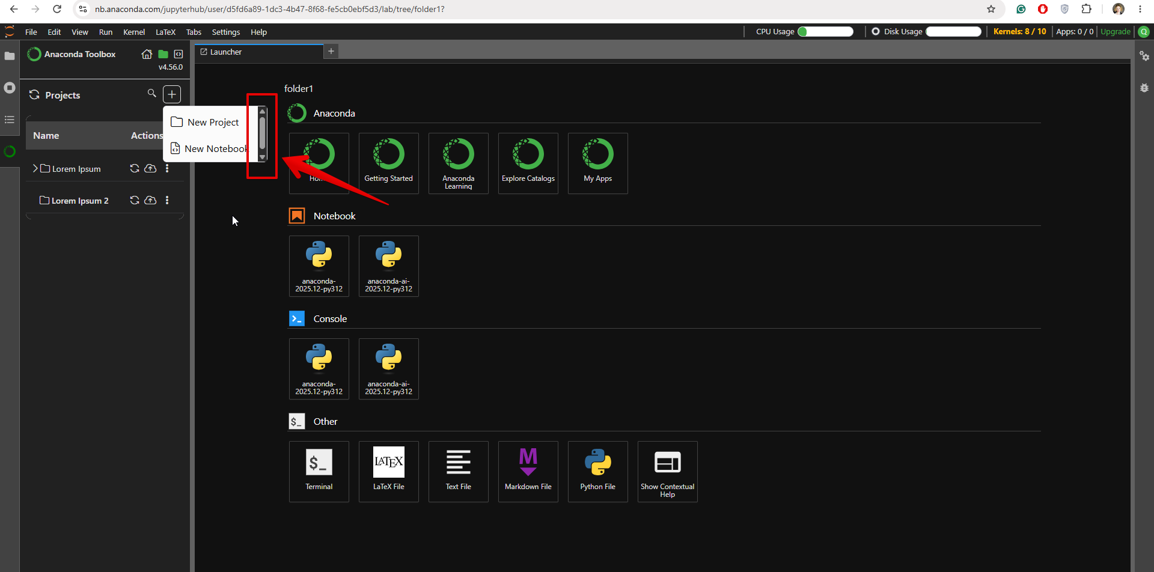The height and width of the screenshot is (572, 1154).
Task: Click the Toolbox home icon
Action: (x=147, y=54)
